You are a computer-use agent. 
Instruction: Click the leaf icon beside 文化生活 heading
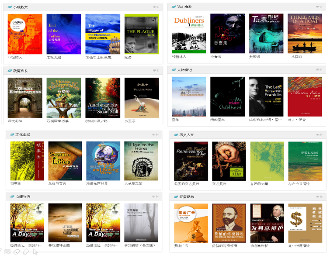pos(12,134)
